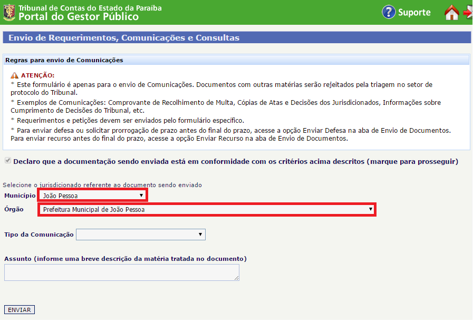Click the "Envio de Requerimentos" section heading

tap(124, 38)
